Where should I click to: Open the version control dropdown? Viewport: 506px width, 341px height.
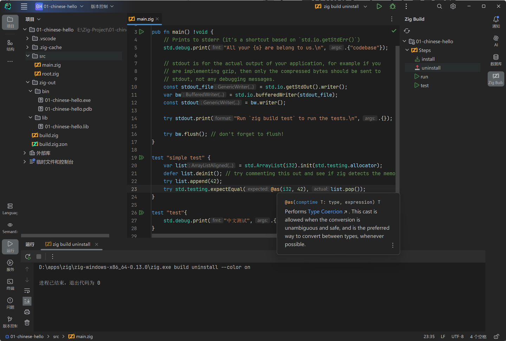pyautogui.click(x=102, y=6)
